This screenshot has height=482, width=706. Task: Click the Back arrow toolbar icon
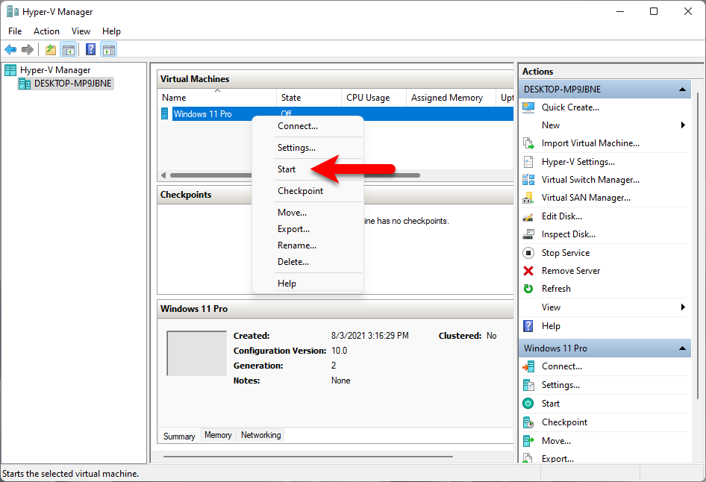tap(10, 49)
